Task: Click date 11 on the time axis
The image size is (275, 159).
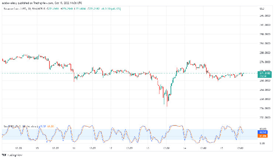Action: [x=74, y=148]
